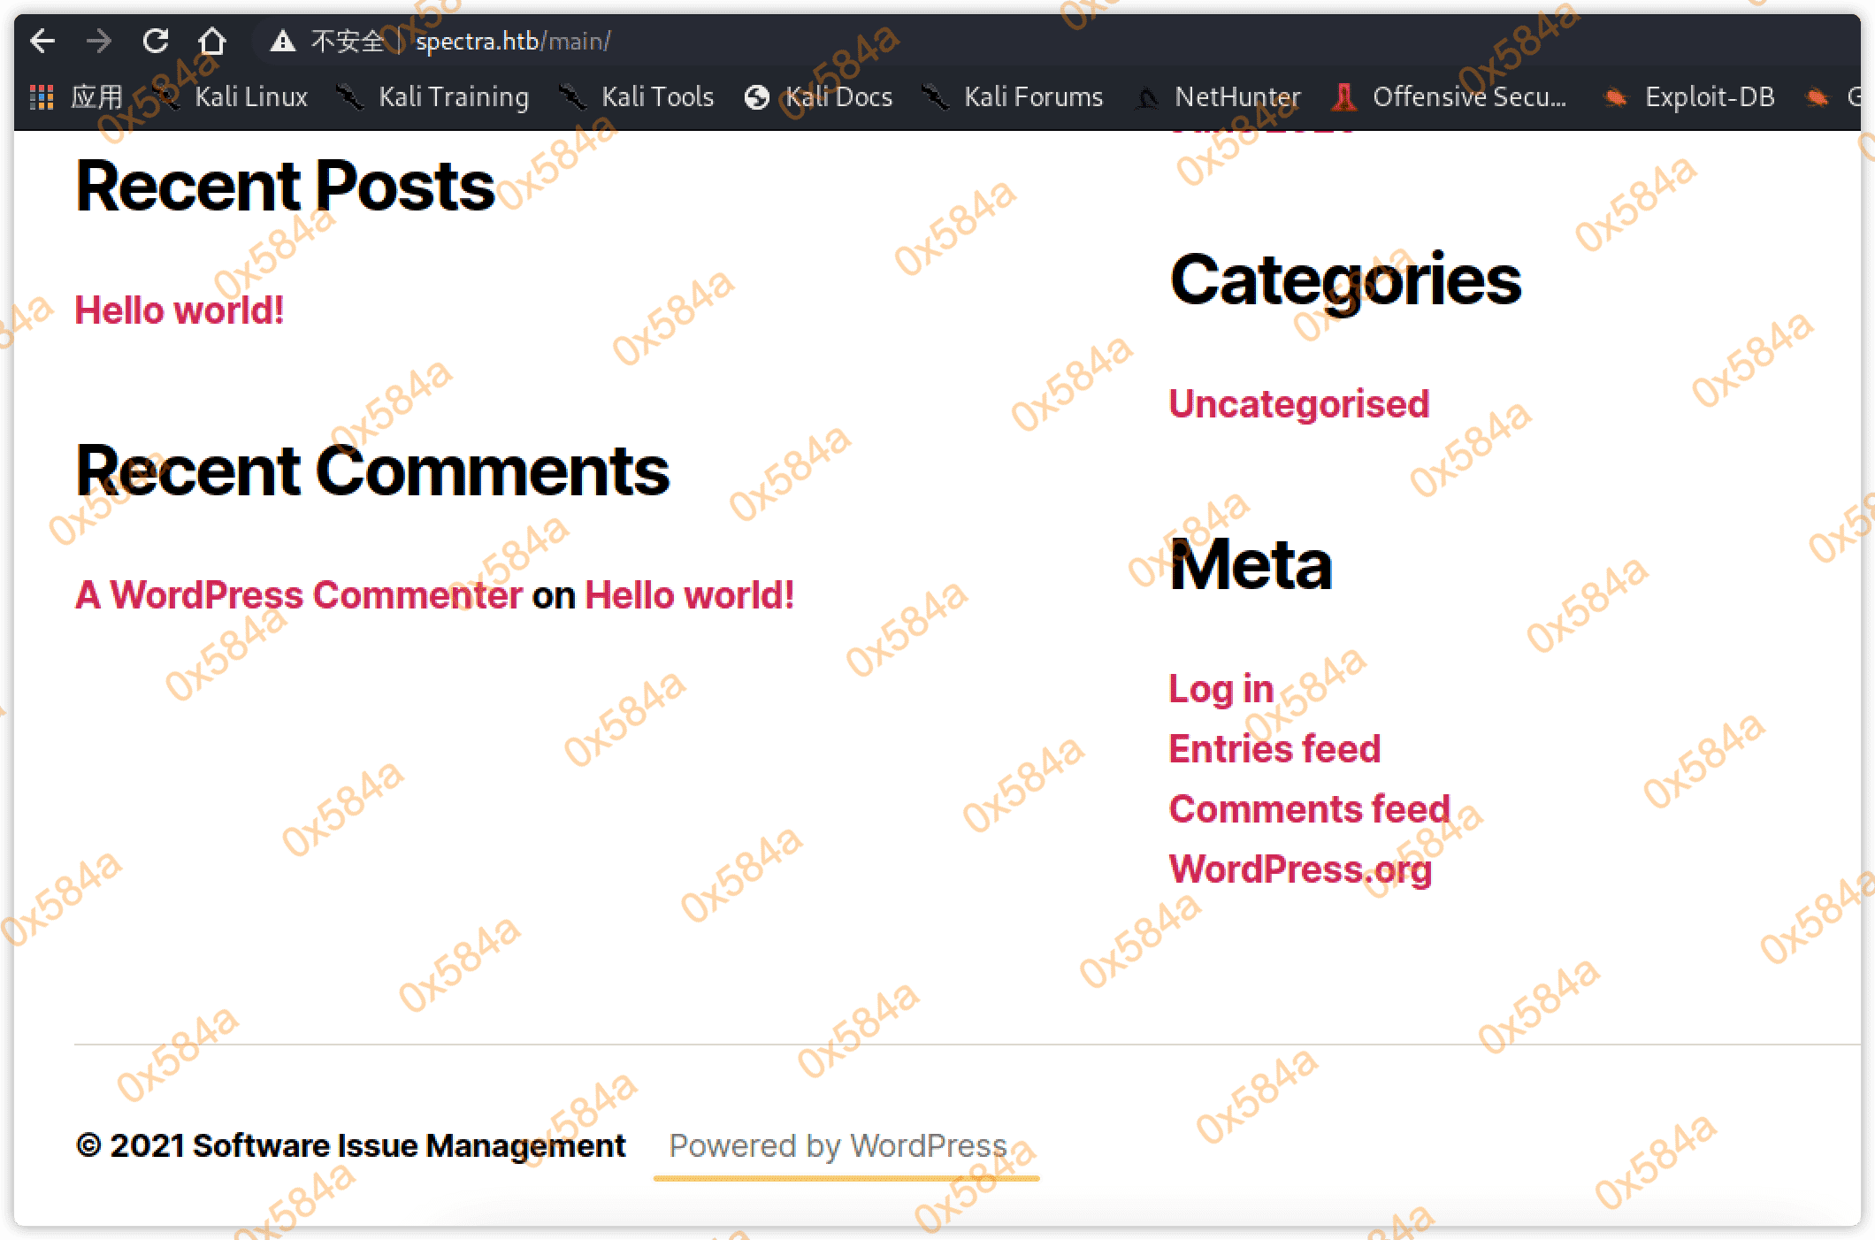Click the Log in link

[1221, 689]
